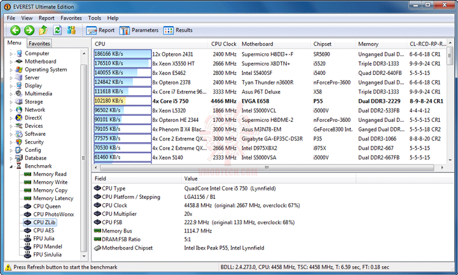This screenshot has height=275, width=458.
Task: Collapse the Benchmark tree node
Action: [11, 166]
